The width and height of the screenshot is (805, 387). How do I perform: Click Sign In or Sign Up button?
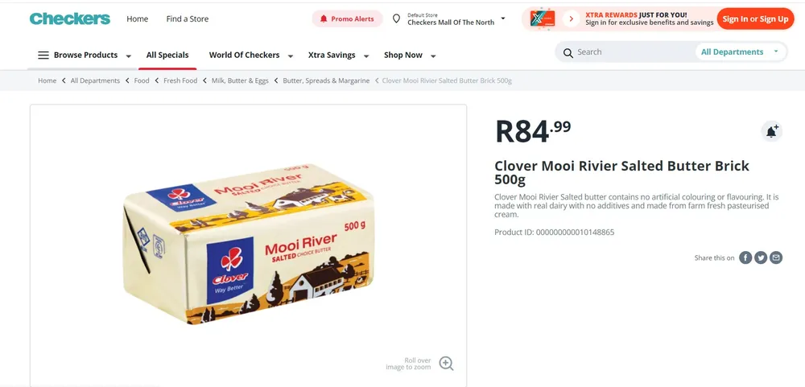tap(755, 19)
